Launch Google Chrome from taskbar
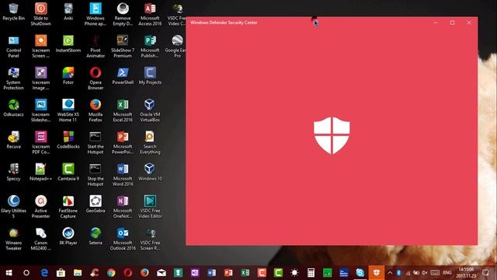The image size is (497, 280). coord(111,273)
